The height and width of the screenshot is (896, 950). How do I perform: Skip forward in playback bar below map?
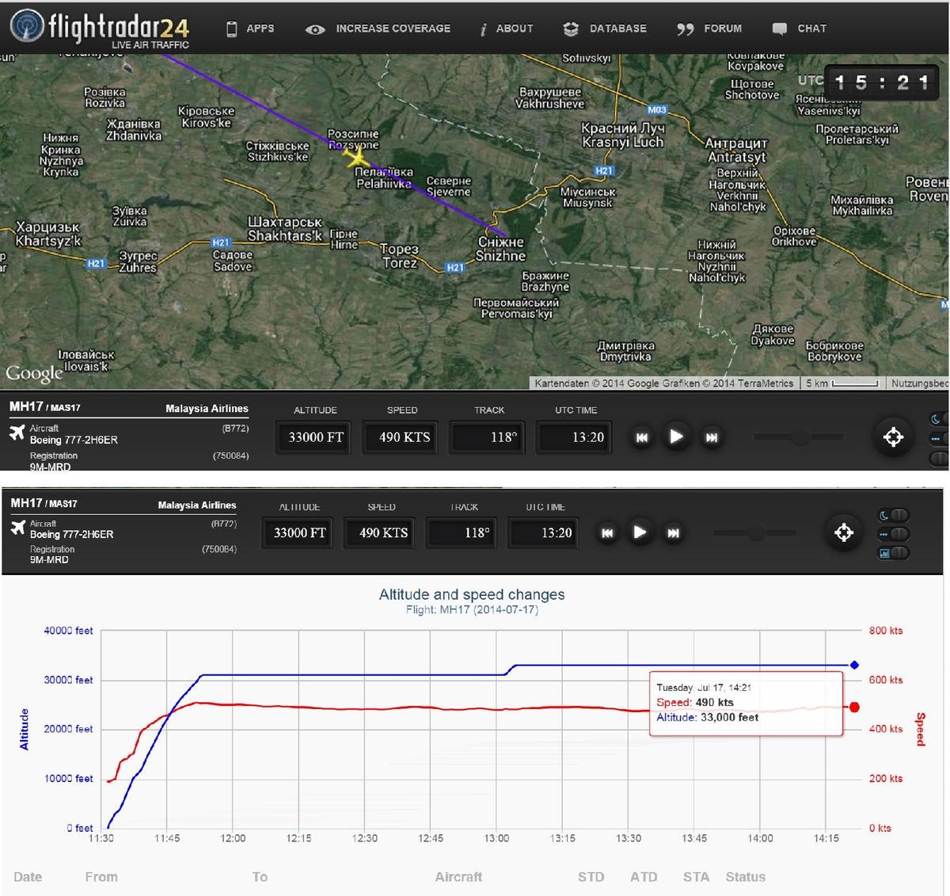pos(711,437)
